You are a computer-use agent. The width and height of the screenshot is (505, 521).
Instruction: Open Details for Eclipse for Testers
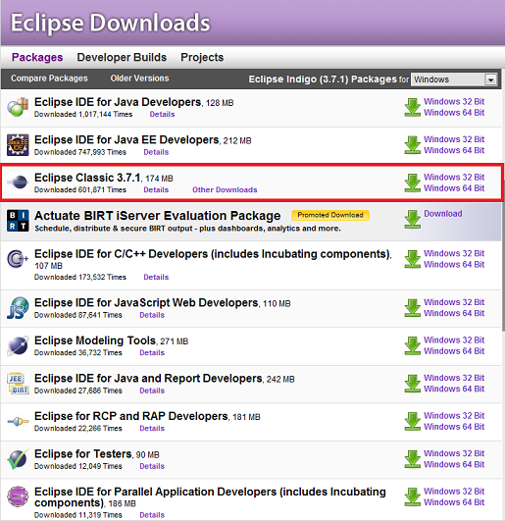tap(152, 466)
